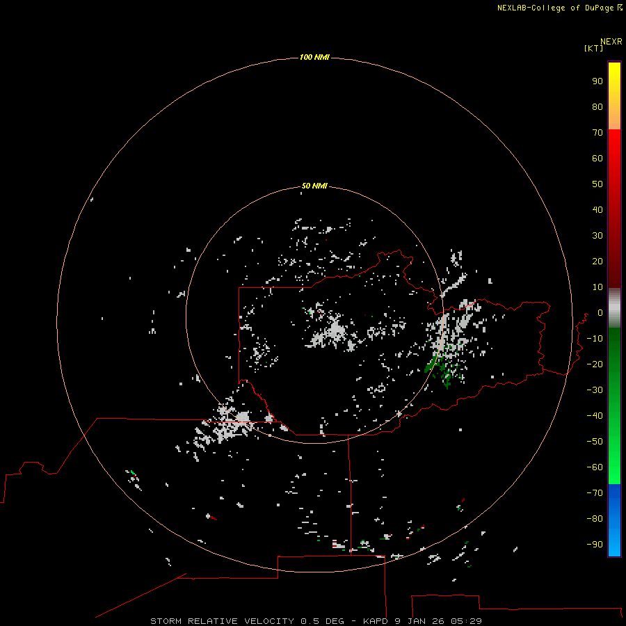The height and width of the screenshot is (626, 626).
Task: Click the 10 value on the velocity scale
Action: click(x=597, y=287)
